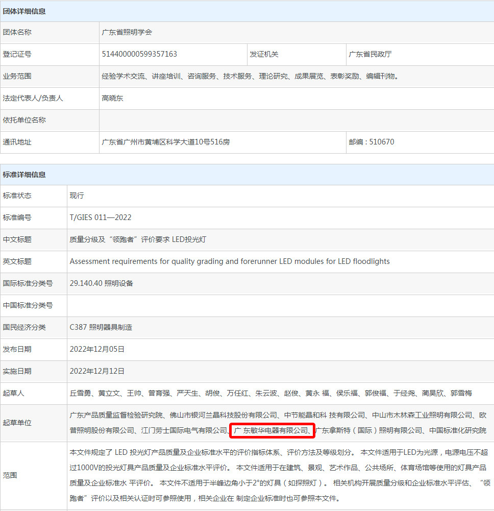
Task: Click the standard status value 现行
Action: pos(77,196)
